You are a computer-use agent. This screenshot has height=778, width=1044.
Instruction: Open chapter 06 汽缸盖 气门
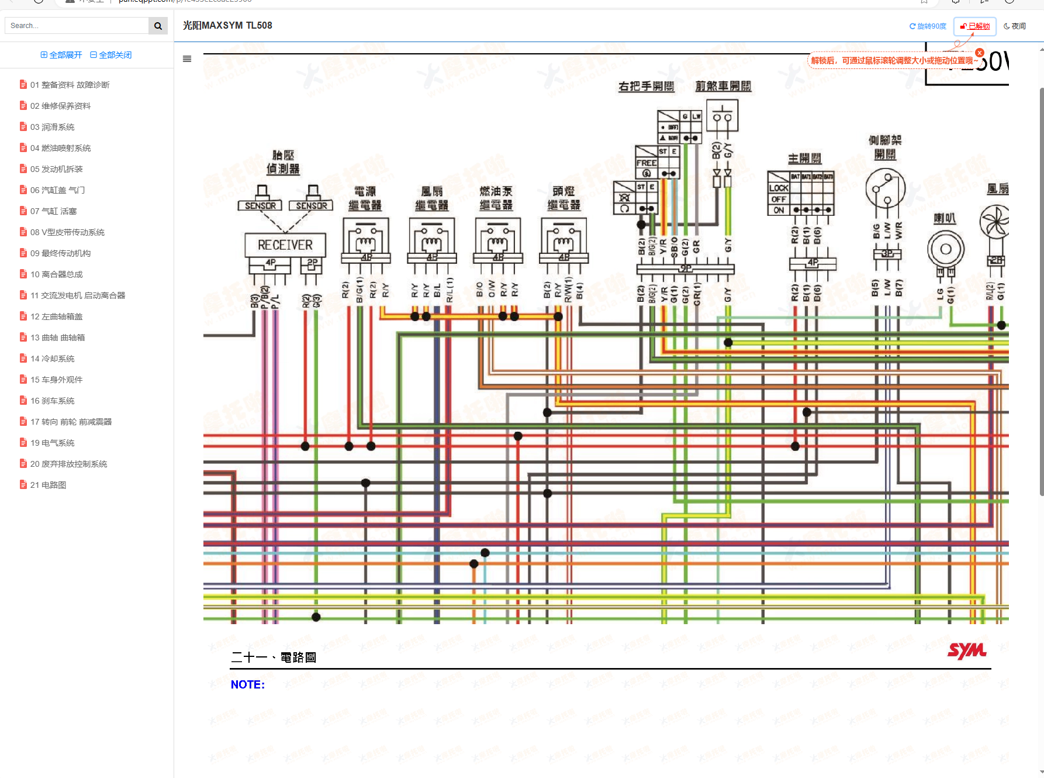point(57,190)
